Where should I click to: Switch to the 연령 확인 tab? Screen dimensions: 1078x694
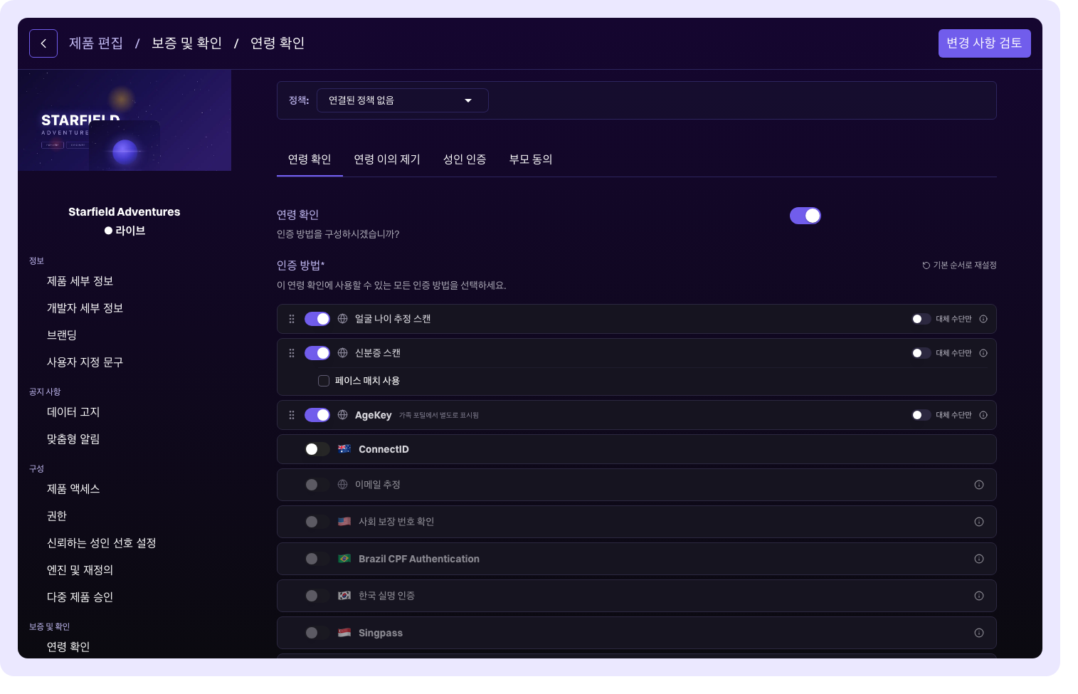310,159
